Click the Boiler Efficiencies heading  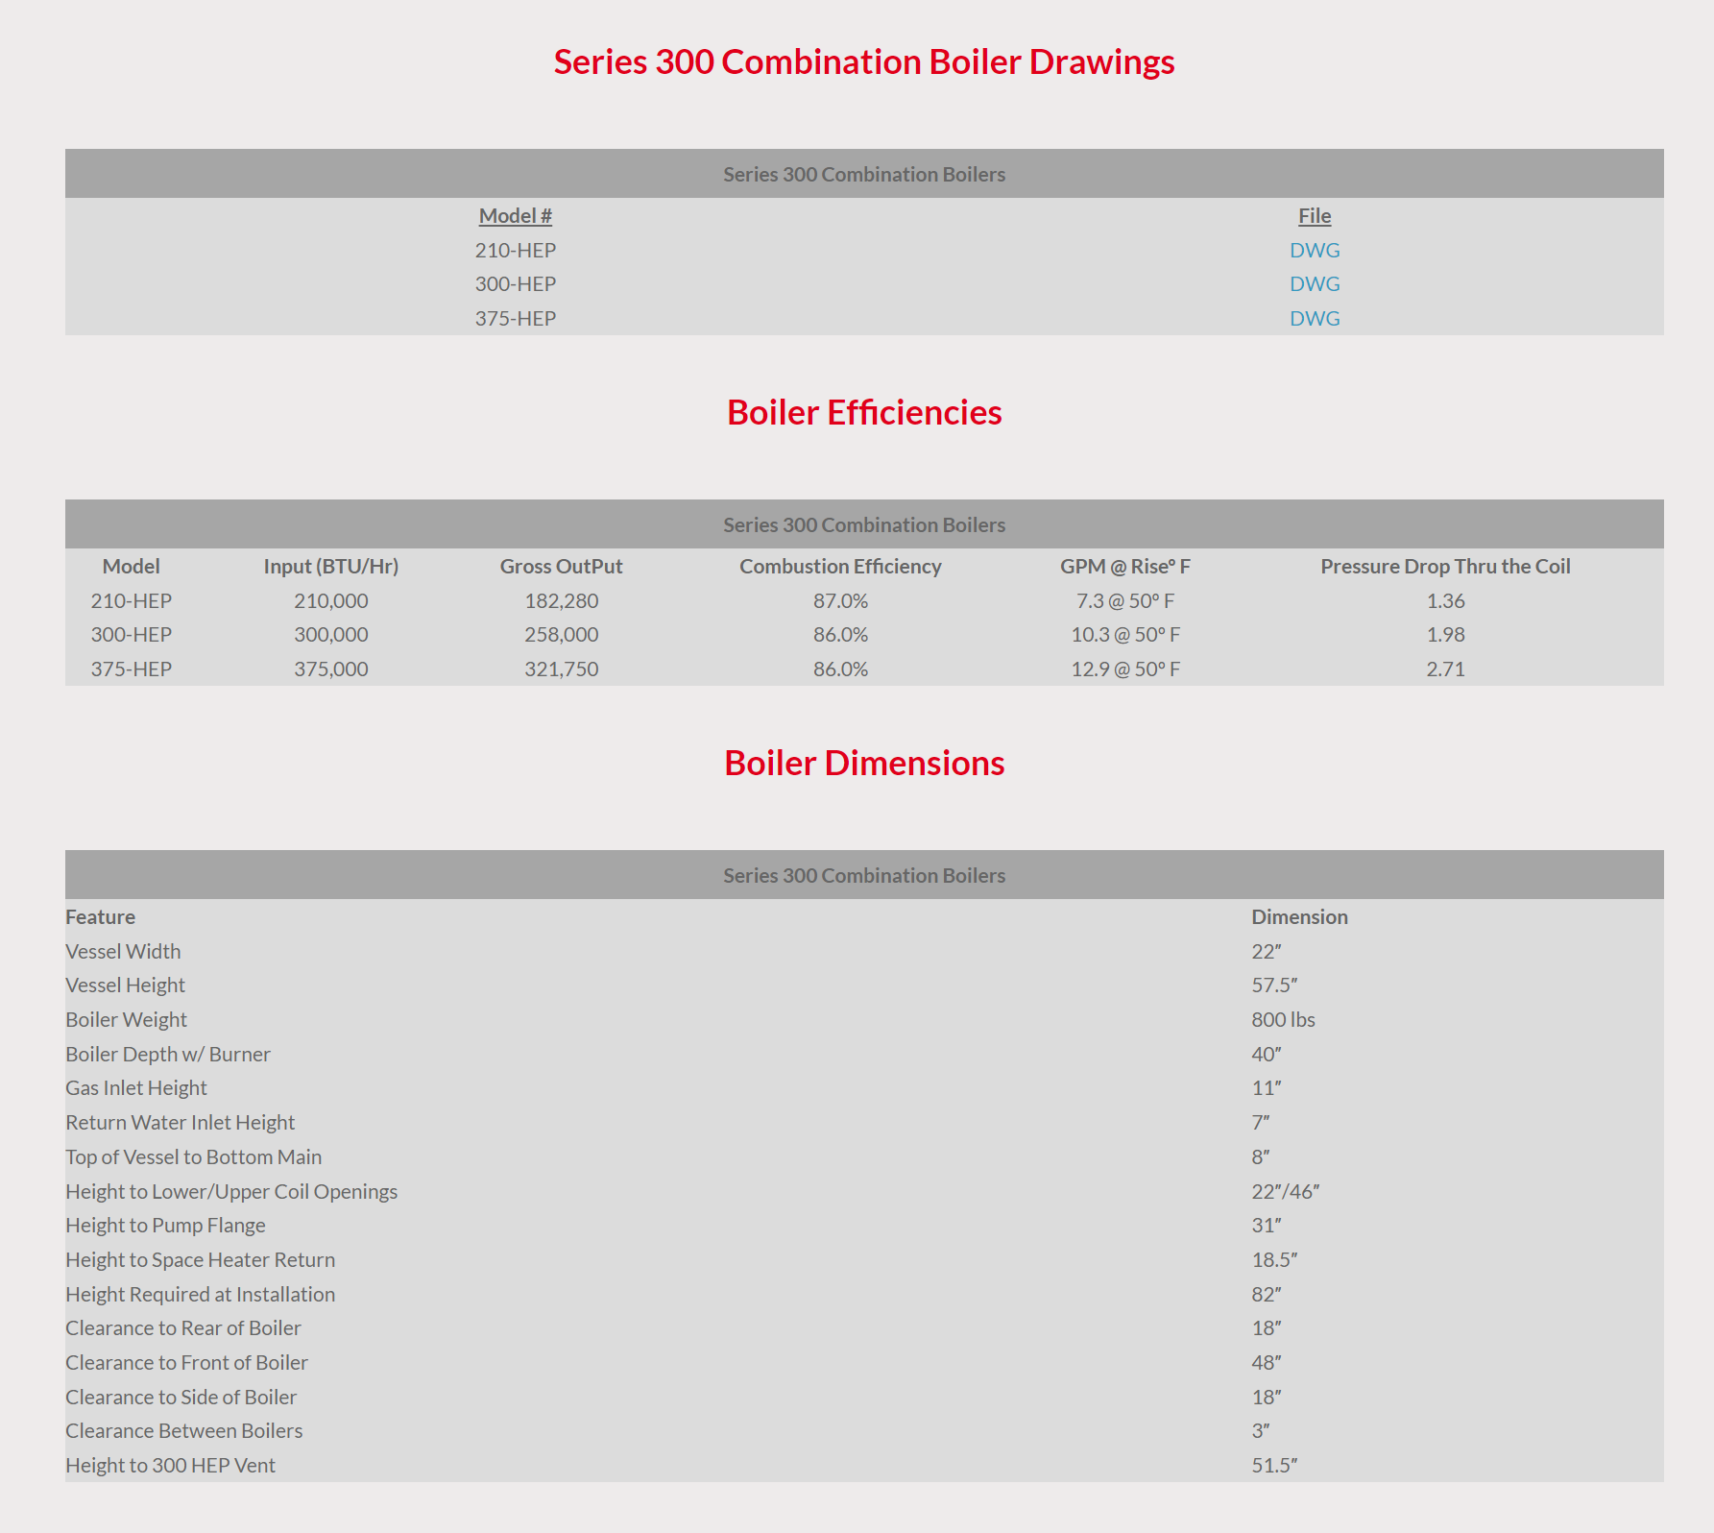coord(863,412)
